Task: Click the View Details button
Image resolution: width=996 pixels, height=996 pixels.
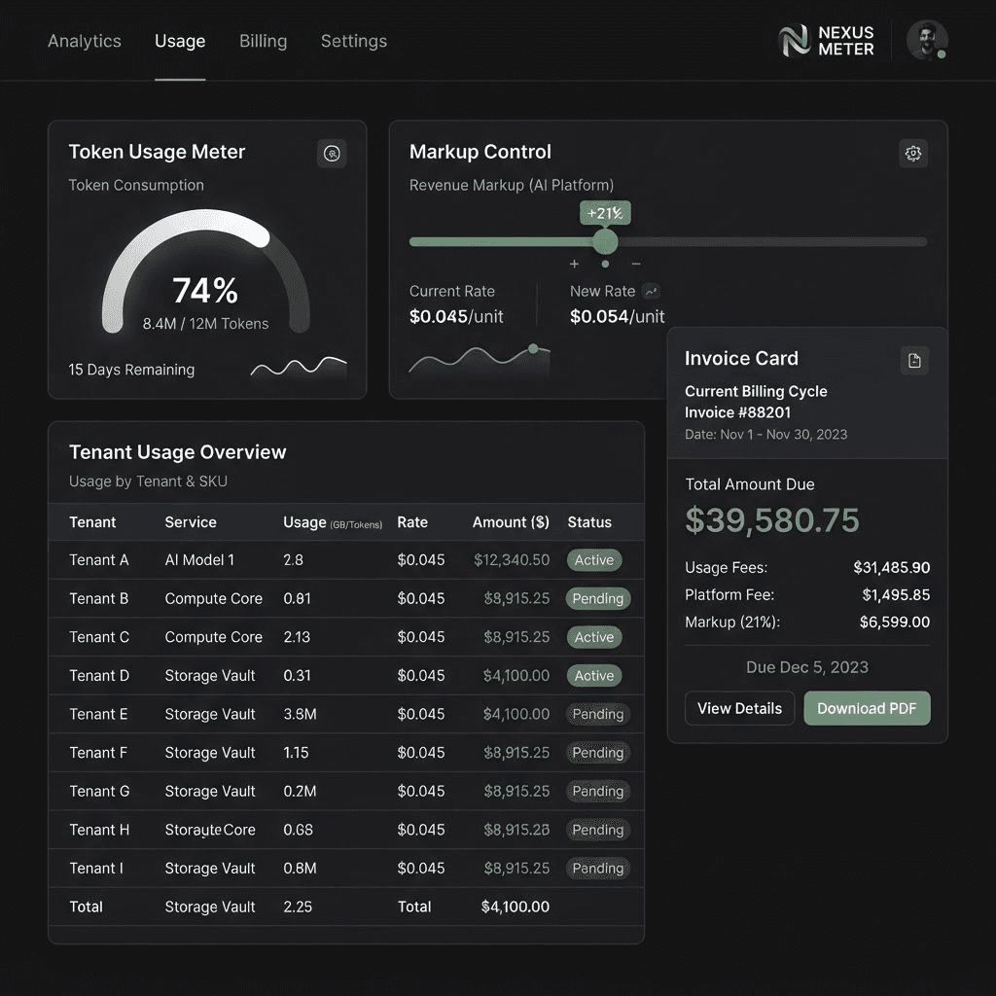Action: [739, 708]
